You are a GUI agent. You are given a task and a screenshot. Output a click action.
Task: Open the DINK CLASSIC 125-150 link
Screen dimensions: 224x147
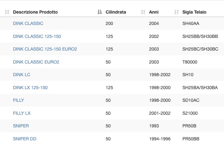point(37,36)
